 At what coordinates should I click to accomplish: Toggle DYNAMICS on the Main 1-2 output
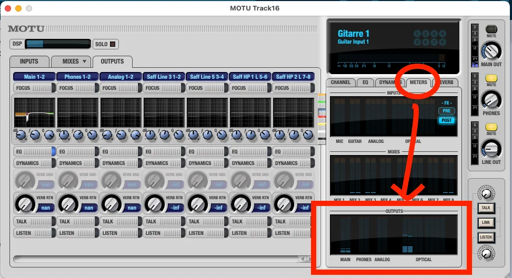pos(34,163)
